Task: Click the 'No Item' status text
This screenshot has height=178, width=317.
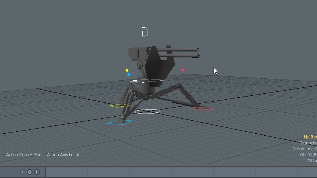Action: click(x=310, y=137)
